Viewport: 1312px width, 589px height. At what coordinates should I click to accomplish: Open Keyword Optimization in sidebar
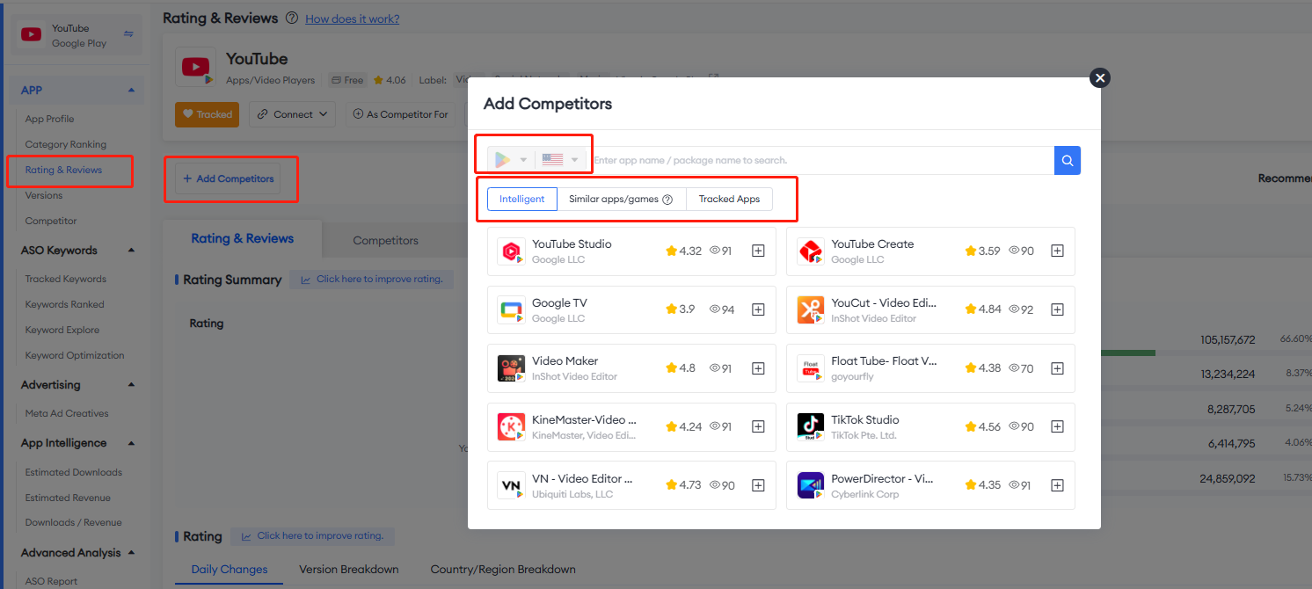click(x=75, y=355)
